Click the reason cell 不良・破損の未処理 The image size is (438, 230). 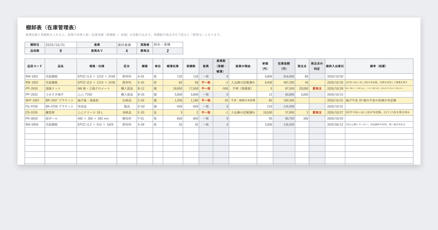243,100
